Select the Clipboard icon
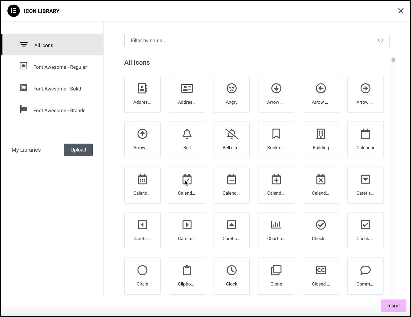411x317 pixels. (187, 276)
